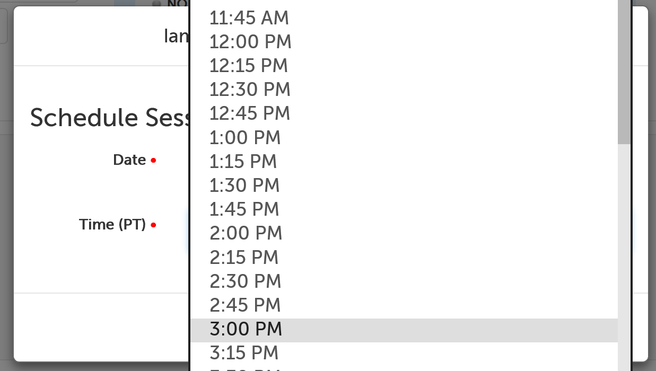Select 2:00 PM as session time

pyautogui.click(x=246, y=233)
